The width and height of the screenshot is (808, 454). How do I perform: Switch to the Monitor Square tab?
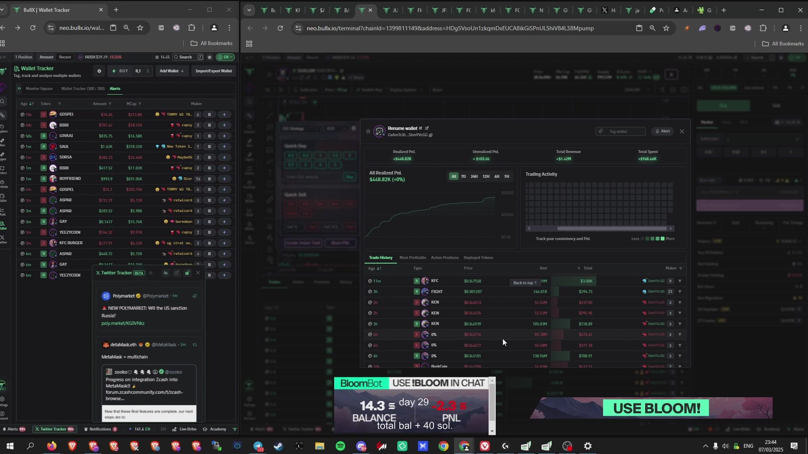(x=39, y=89)
